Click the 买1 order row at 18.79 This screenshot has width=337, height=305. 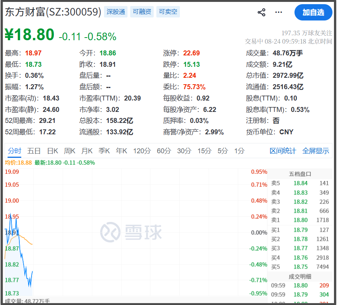pos(300,230)
